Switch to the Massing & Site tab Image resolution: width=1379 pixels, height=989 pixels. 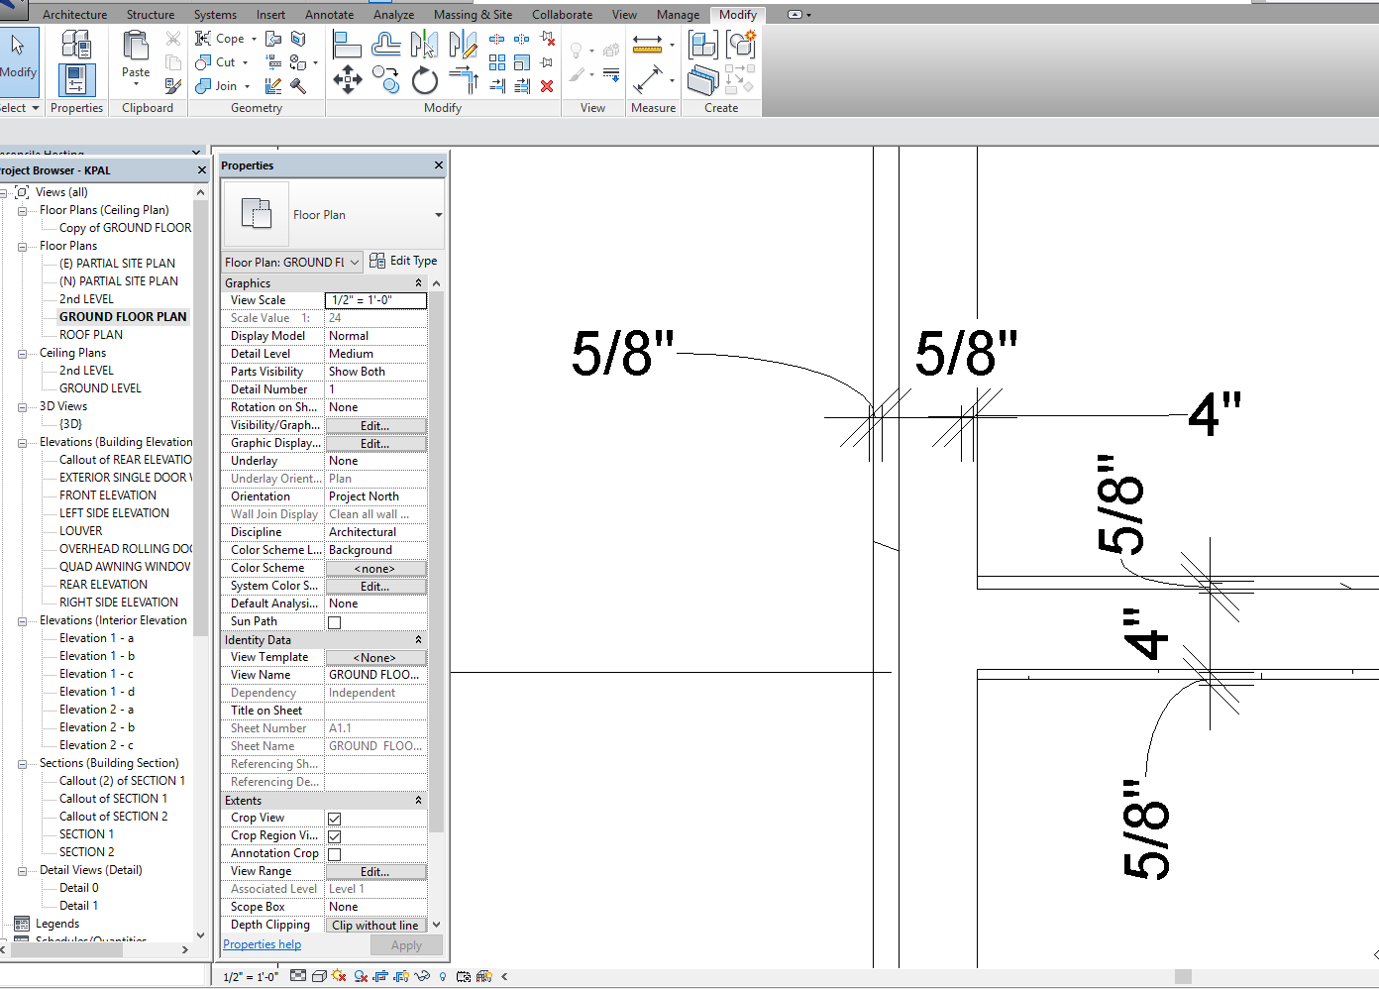pyautogui.click(x=473, y=15)
